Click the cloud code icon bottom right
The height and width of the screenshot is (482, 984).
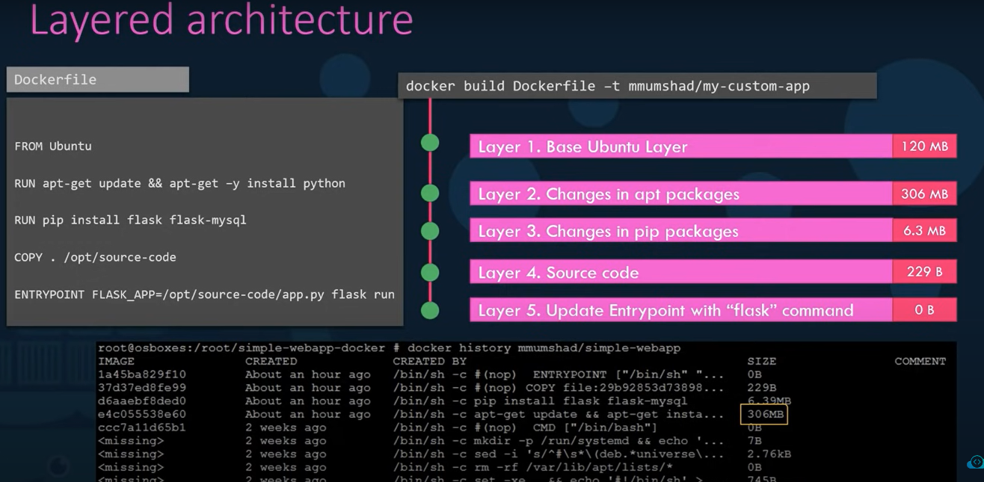(x=974, y=463)
